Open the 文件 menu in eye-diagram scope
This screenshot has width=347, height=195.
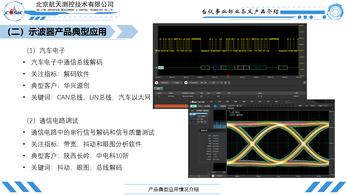(x=211, y=102)
